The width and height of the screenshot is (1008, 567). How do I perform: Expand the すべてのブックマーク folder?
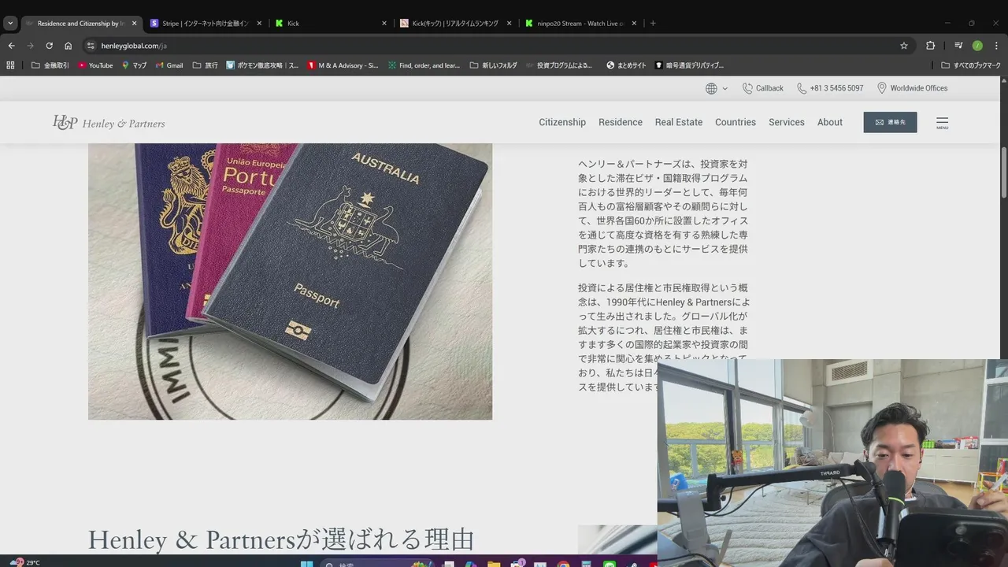click(971, 65)
